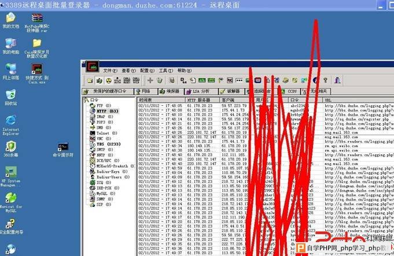Select the 360杀毒 desktop shortcut

pos(11,149)
